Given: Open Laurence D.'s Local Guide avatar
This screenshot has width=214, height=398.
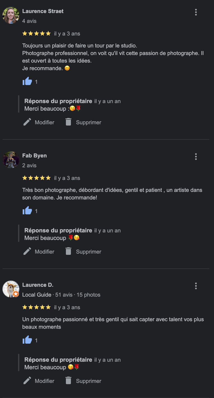Looking at the screenshot, I should (x=11, y=289).
